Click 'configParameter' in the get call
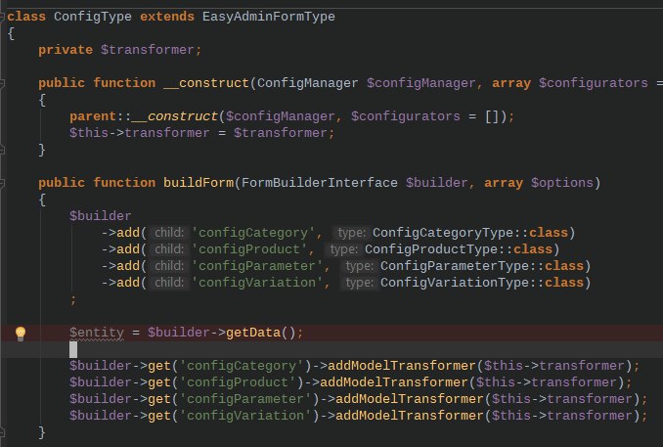The height and width of the screenshot is (447, 663). (x=245, y=399)
